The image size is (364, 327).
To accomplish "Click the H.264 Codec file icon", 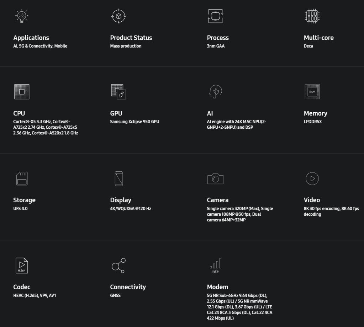I will pos(22,265).
